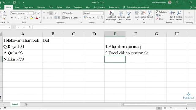The image size is (196, 110).
Task: Select Bottom Align
Action: click(x=51, y=13)
